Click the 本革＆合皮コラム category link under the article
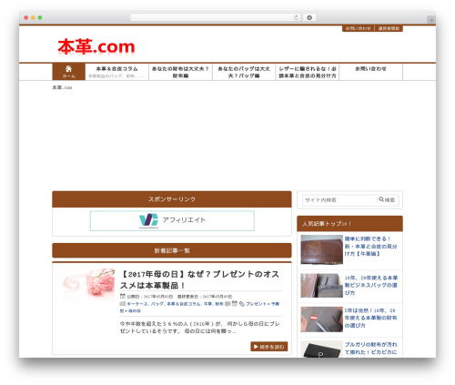Image resolution: width=455 pixels, height=385 pixels. tap(184, 304)
